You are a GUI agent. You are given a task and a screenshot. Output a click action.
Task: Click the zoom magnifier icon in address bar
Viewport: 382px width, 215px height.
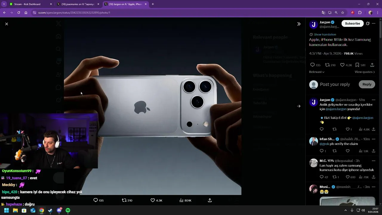click(336, 13)
